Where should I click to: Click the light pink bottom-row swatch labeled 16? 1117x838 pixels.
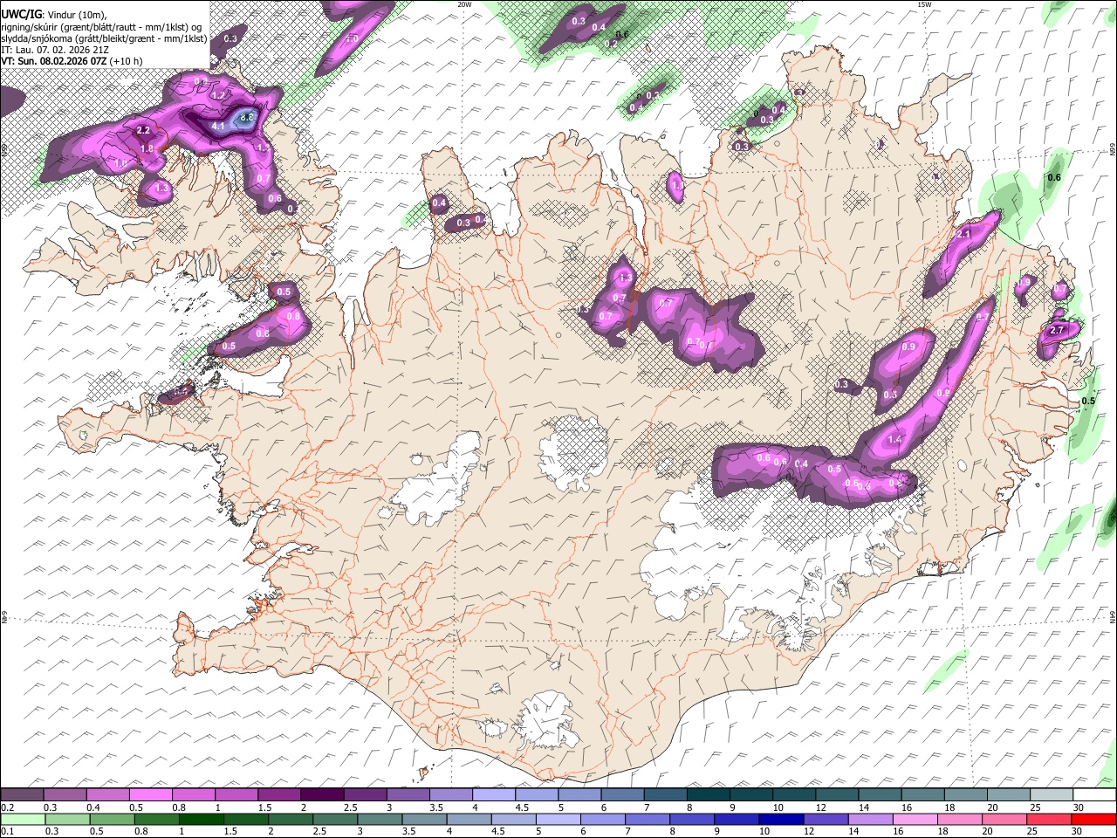[915, 819]
